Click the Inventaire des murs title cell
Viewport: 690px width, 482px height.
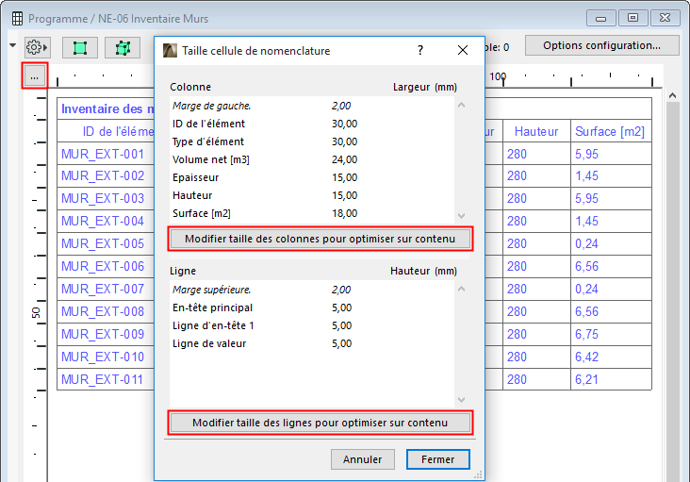[107, 108]
